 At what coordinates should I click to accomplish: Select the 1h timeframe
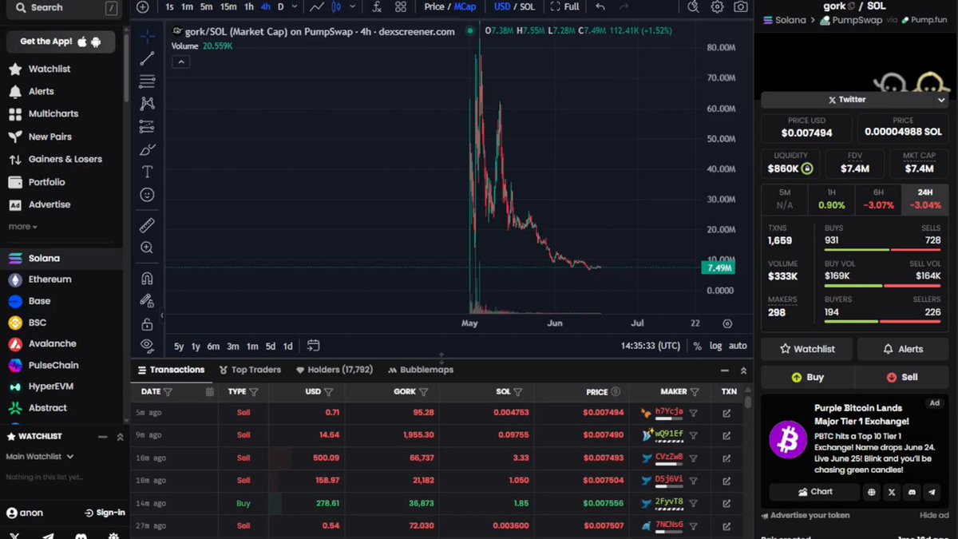[x=249, y=6]
